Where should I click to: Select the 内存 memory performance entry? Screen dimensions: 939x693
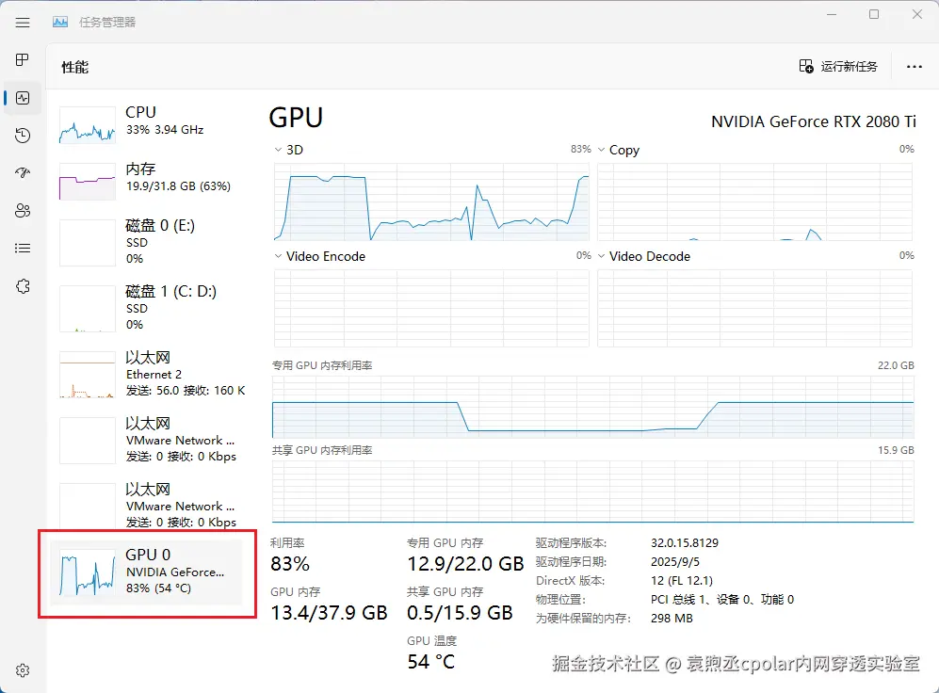tap(151, 178)
